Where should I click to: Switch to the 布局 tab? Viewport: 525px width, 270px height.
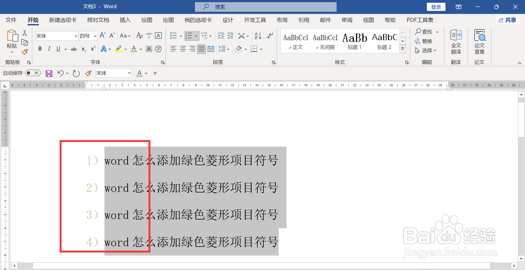[282, 20]
